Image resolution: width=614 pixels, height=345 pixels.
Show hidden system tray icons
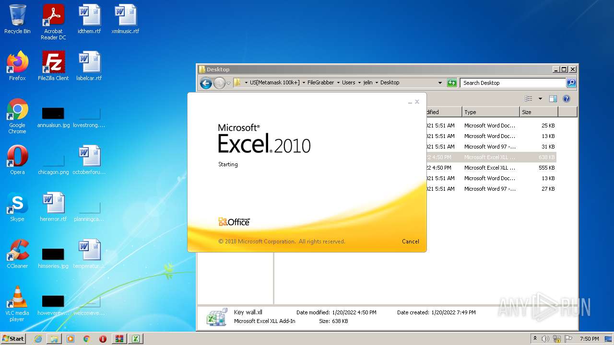point(535,338)
